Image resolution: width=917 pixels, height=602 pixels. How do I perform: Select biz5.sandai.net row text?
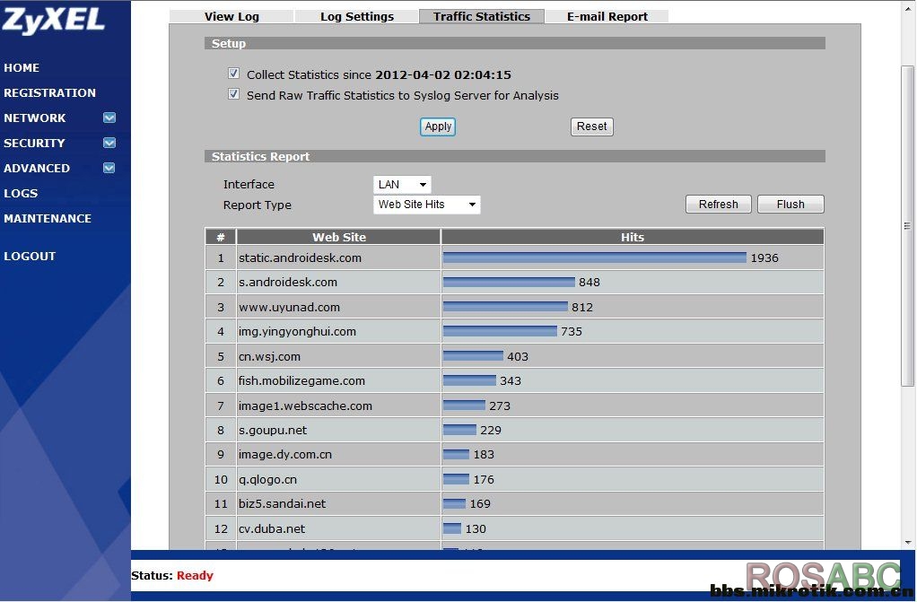(282, 503)
